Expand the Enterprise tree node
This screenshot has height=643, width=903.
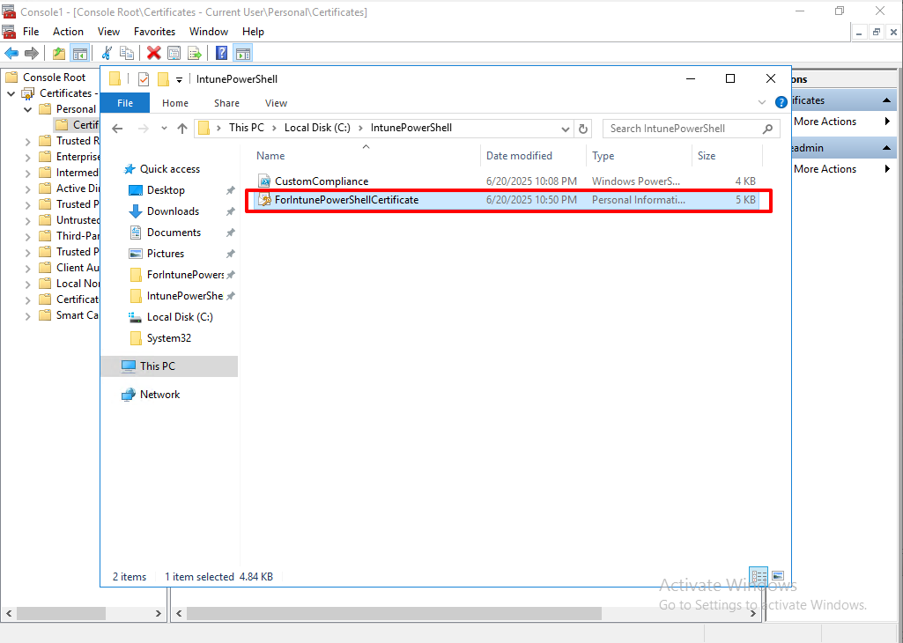(x=27, y=157)
